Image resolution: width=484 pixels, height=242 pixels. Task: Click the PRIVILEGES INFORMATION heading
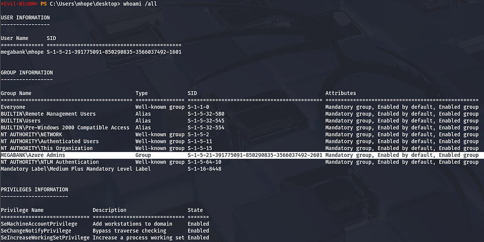(x=34, y=189)
